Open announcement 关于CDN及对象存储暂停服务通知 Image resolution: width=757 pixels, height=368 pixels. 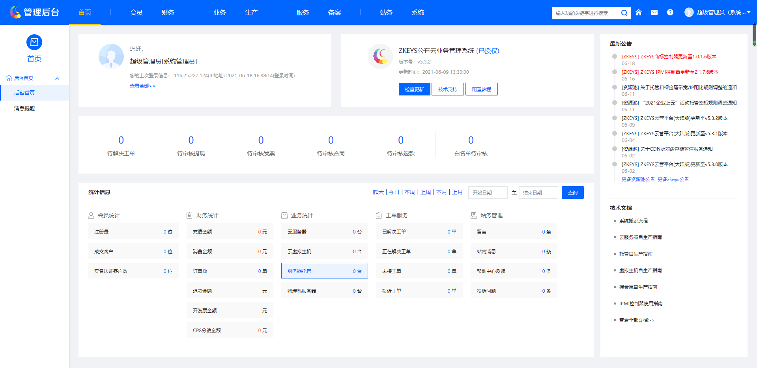tap(667, 149)
